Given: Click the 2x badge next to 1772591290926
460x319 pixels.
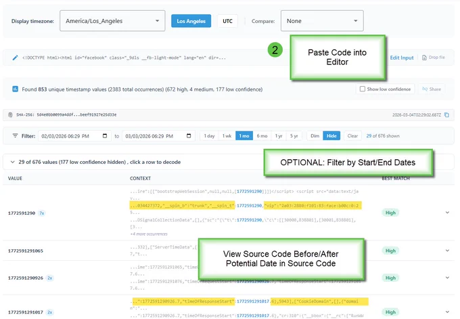Looking at the screenshot, I should coord(50,278).
